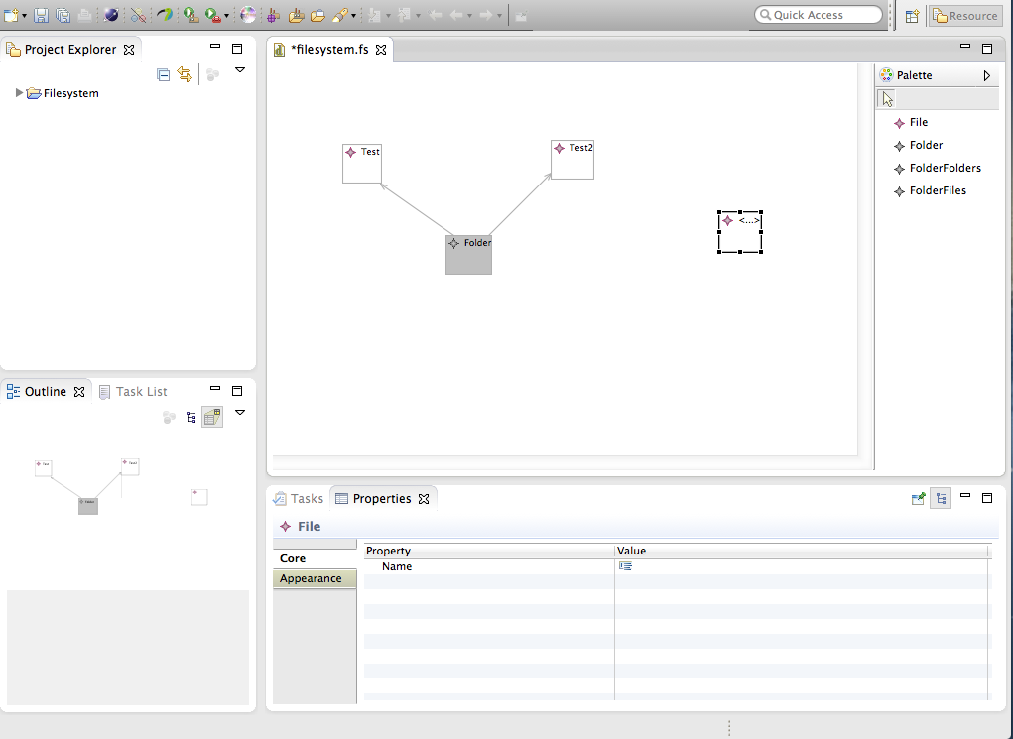The width and height of the screenshot is (1013, 739).
Task: Toggle Link with Editor in Project Explorer
Action: (185, 75)
